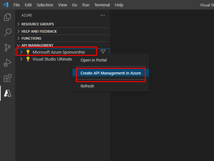Collapse the API Management section

pos(37,45)
